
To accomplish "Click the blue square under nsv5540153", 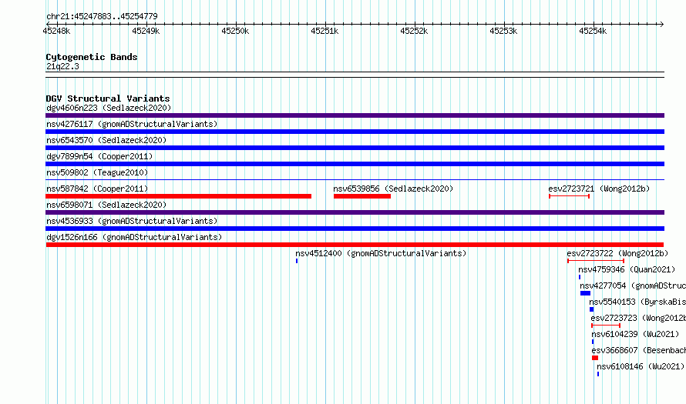I will coord(591,309).
